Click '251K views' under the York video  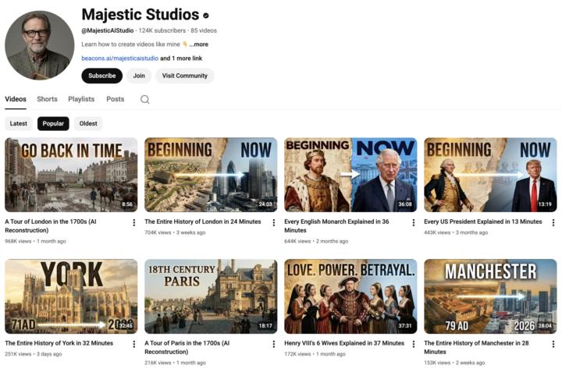click(18, 354)
